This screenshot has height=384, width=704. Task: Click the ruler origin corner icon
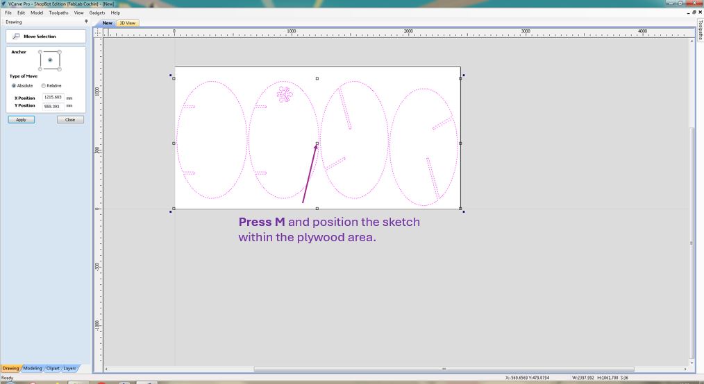pyautogui.click(x=97, y=33)
